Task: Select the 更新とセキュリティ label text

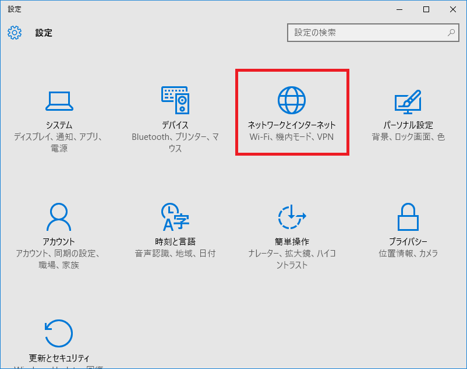Action: 59,358
